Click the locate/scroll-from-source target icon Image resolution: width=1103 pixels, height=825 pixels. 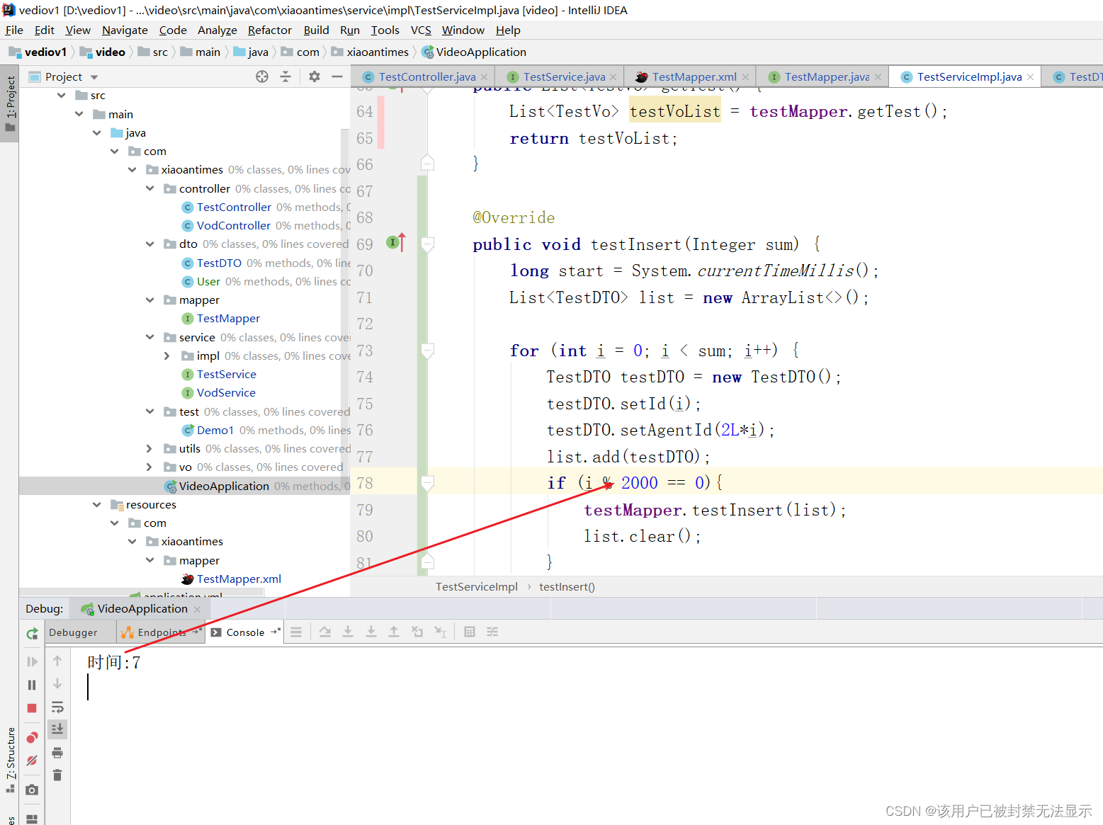point(262,76)
